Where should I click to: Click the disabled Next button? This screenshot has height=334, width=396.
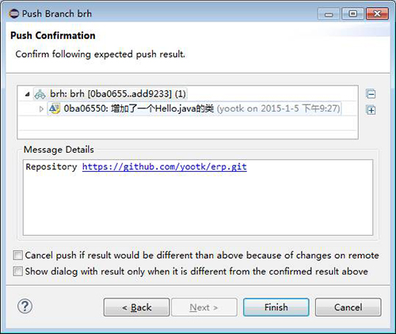click(204, 307)
